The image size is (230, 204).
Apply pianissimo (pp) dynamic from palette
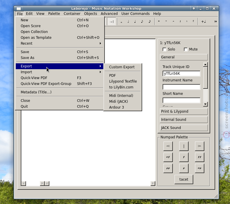pyautogui.click(x=168, y=168)
